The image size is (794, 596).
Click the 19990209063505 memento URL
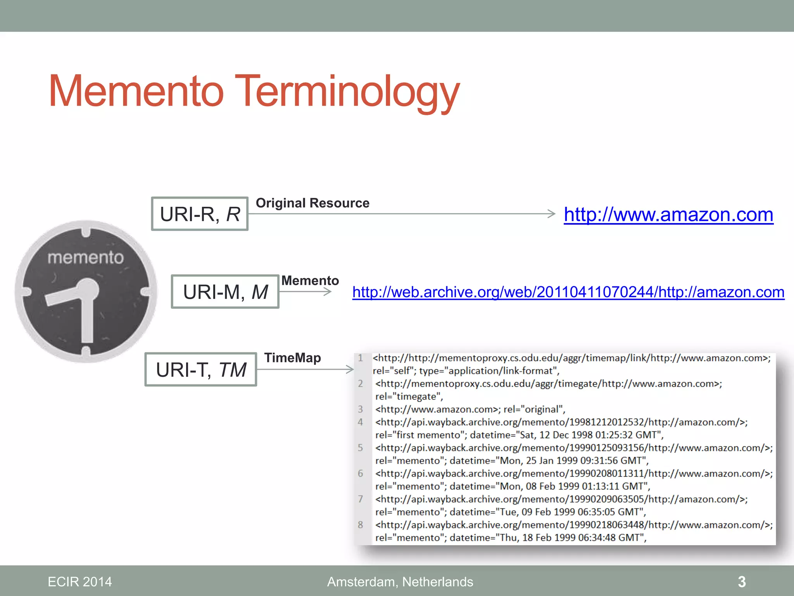click(561, 499)
